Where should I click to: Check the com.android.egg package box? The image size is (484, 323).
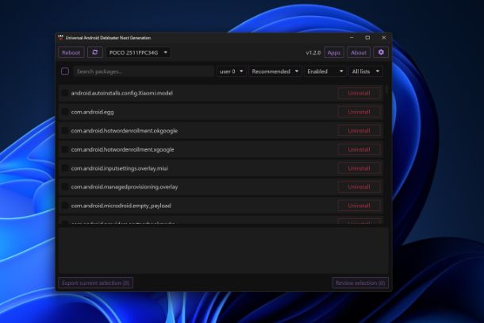coord(65,112)
